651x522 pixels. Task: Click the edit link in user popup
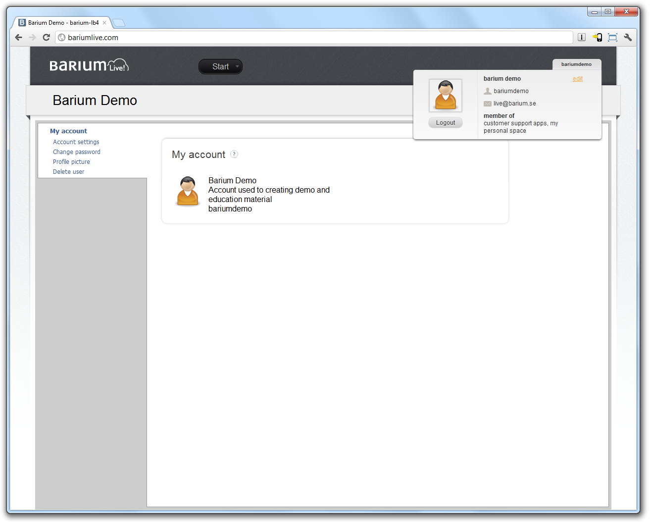click(577, 79)
